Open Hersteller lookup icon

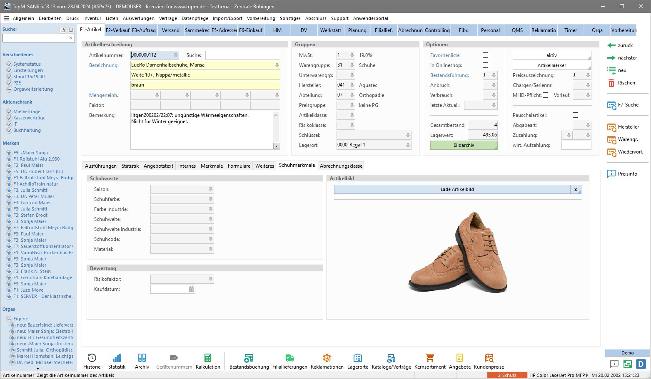click(611, 127)
